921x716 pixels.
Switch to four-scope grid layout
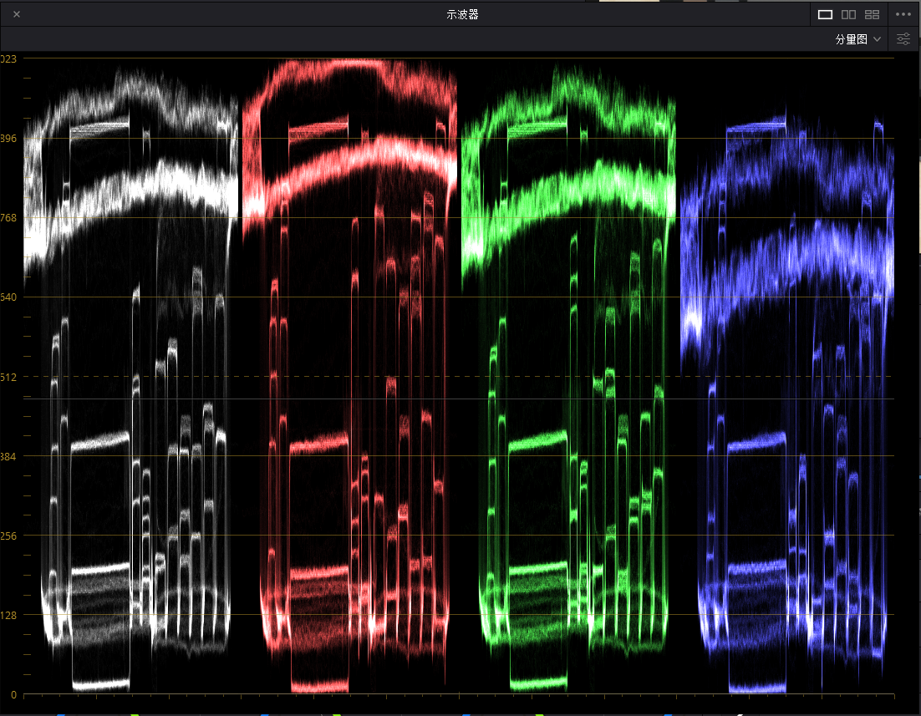[872, 15]
